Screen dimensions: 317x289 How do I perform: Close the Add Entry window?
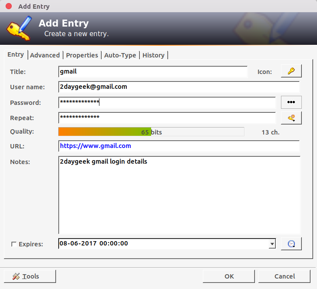click(x=9, y=6)
